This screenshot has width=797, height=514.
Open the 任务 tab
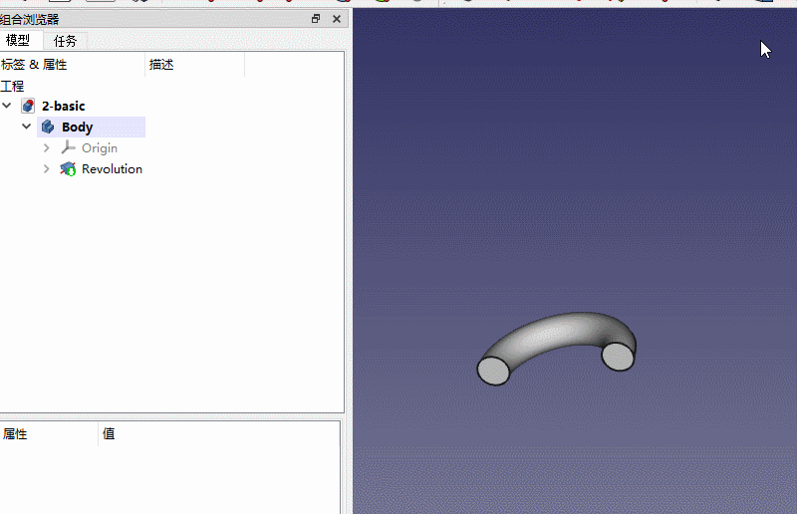pyautogui.click(x=65, y=41)
